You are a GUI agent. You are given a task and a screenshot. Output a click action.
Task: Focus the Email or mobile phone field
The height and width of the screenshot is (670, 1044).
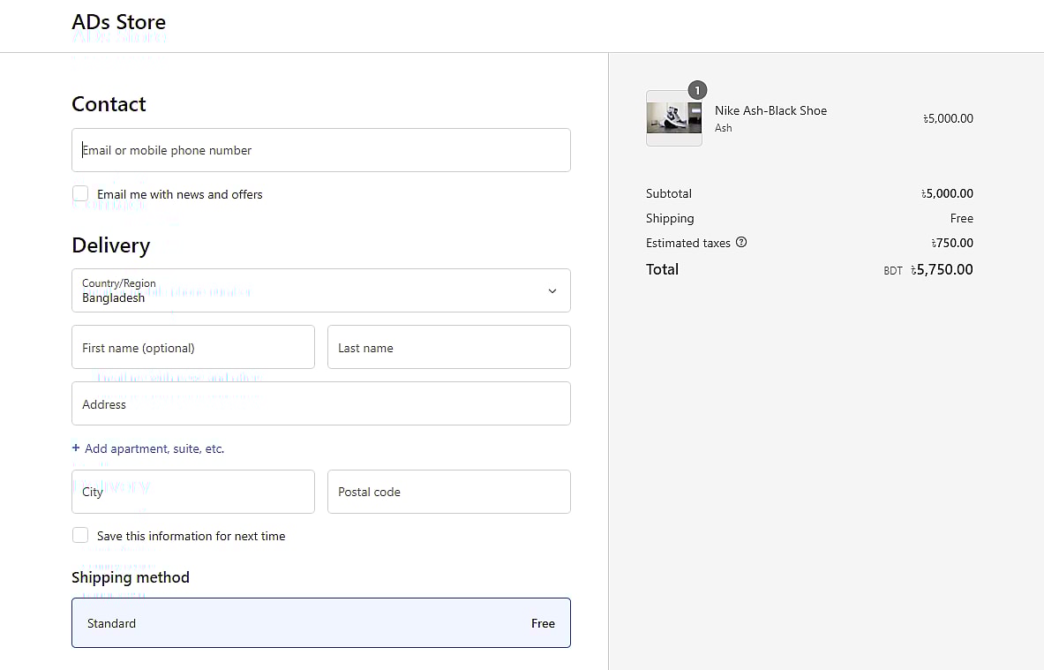[320, 150]
